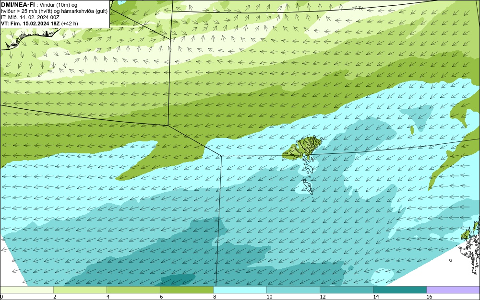Click the 14–16 m/s dark teal swatch
Image resolution: width=480 pixels, height=300 pixels.
tap(399, 289)
